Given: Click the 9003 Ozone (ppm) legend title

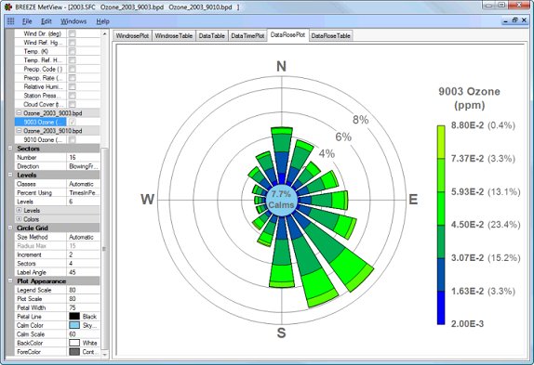Looking at the screenshot, I should click(x=469, y=98).
